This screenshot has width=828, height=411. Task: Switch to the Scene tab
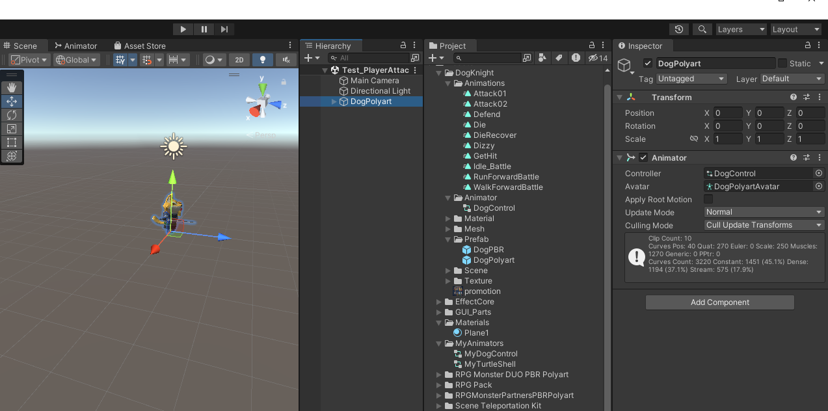click(x=24, y=46)
